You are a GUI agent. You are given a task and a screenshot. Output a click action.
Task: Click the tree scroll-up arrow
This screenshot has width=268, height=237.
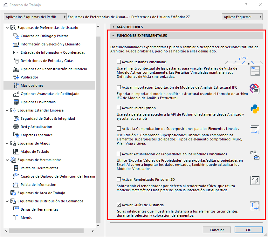[98, 26]
